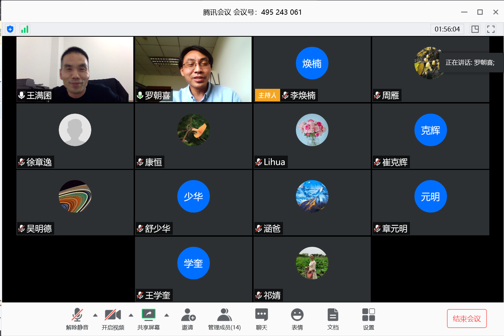Select 罗朝喜's video tile
This screenshot has height=336, width=504.
(193, 69)
